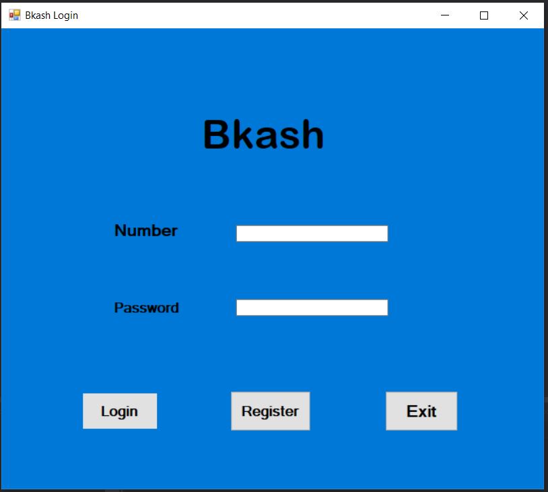Image resolution: width=548 pixels, height=492 pixels.
Task: Exit the Bkash application
Action: [x=421, y=411]
